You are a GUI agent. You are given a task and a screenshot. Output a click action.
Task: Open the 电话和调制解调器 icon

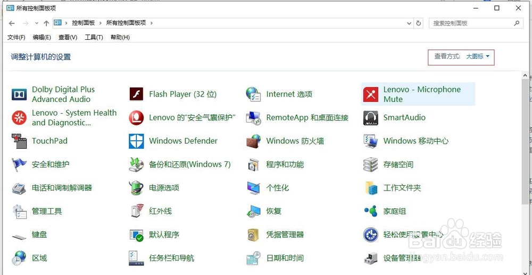pos(19,188)
